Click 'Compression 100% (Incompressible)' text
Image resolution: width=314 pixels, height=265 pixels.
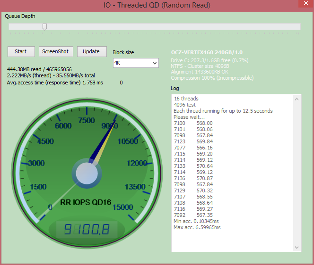212,78
